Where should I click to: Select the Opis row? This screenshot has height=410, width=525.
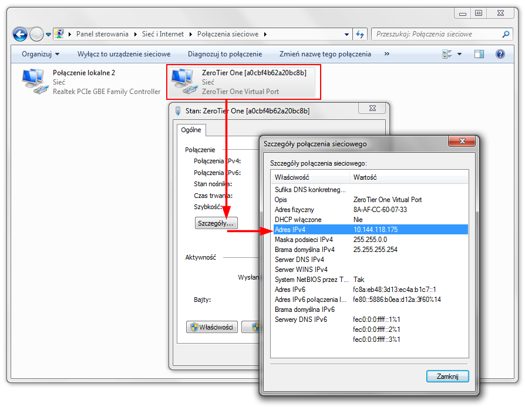(x=371, y=200)
